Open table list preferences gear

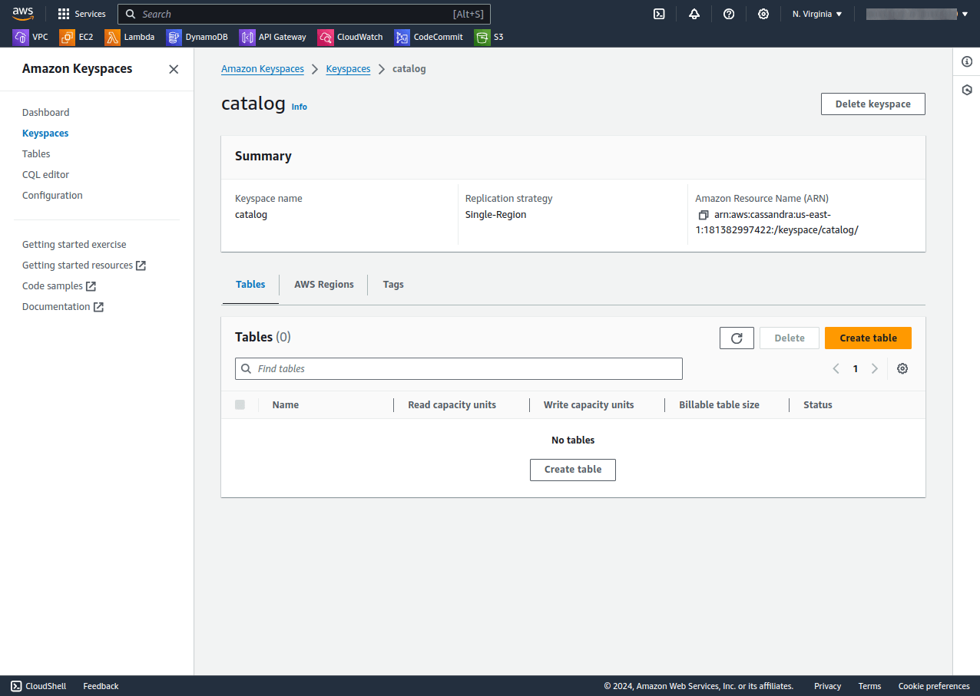coord(902,368)
